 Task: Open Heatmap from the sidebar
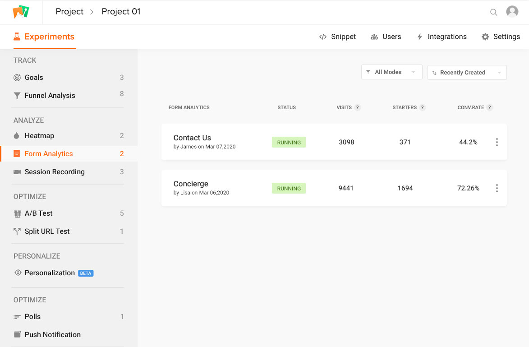(x=39, y=136)
